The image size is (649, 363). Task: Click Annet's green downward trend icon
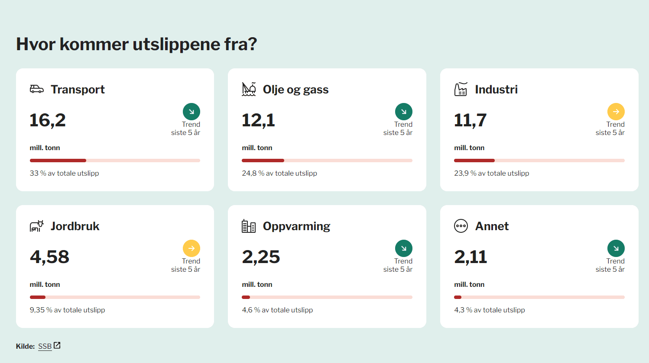point(616,248)
